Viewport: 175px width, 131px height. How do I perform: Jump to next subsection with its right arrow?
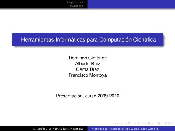pyautogui.click(x=142, y=123)
